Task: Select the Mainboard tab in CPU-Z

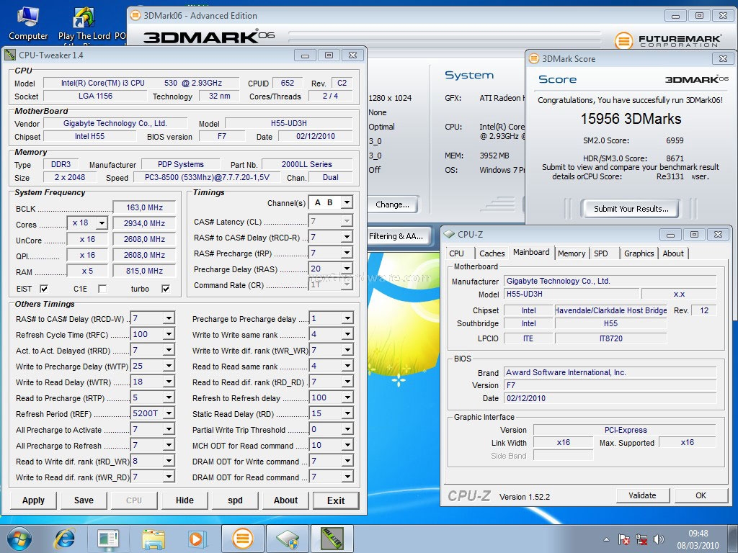Action: [x=531, y=252]
